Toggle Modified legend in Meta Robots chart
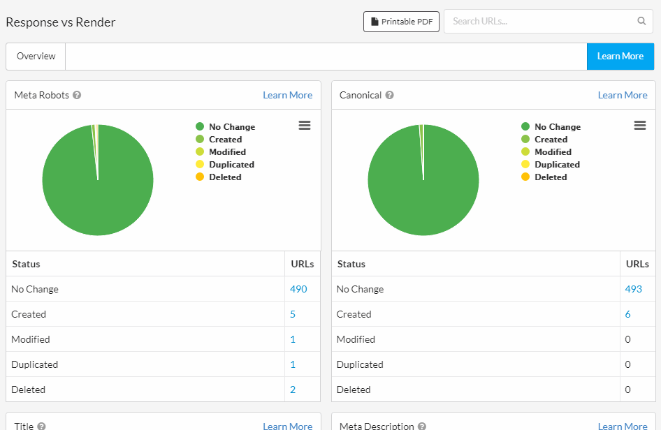Viewport: 661px width, 430px height. 221,152
